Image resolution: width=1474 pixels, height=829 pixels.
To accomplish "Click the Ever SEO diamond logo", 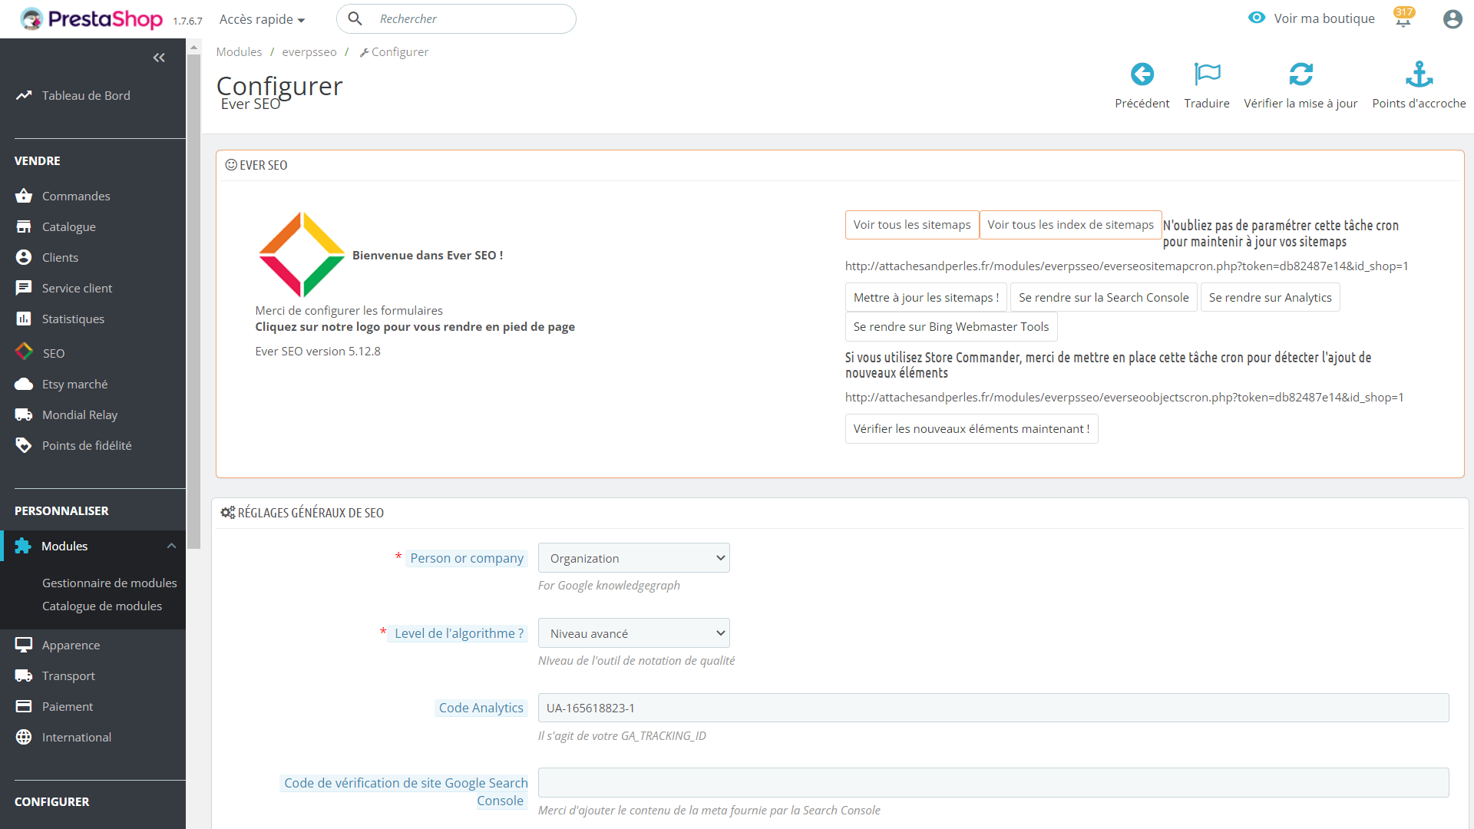I will tap(302, 255).
